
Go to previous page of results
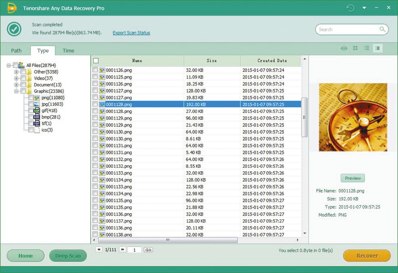(99, 250)
